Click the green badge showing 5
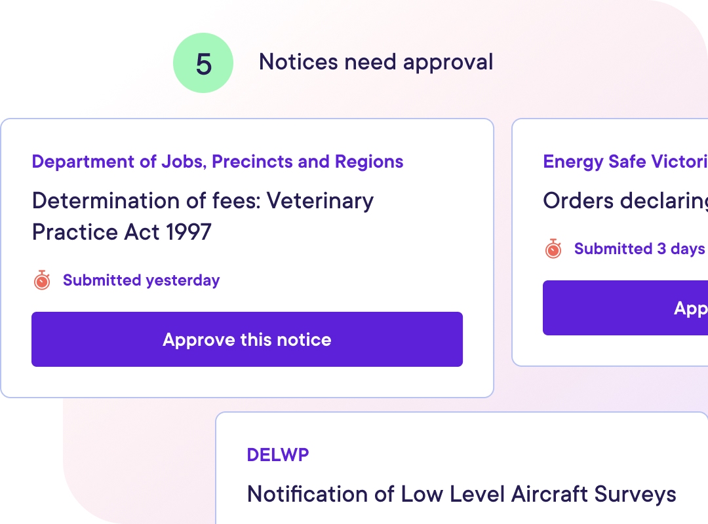The width and height of the screenshot is (708, 524). (203, 64)
